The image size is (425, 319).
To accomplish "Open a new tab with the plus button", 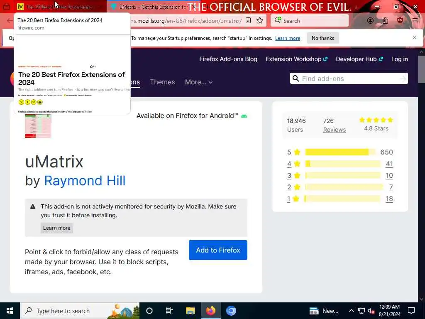I will click(x=208, y=7).
